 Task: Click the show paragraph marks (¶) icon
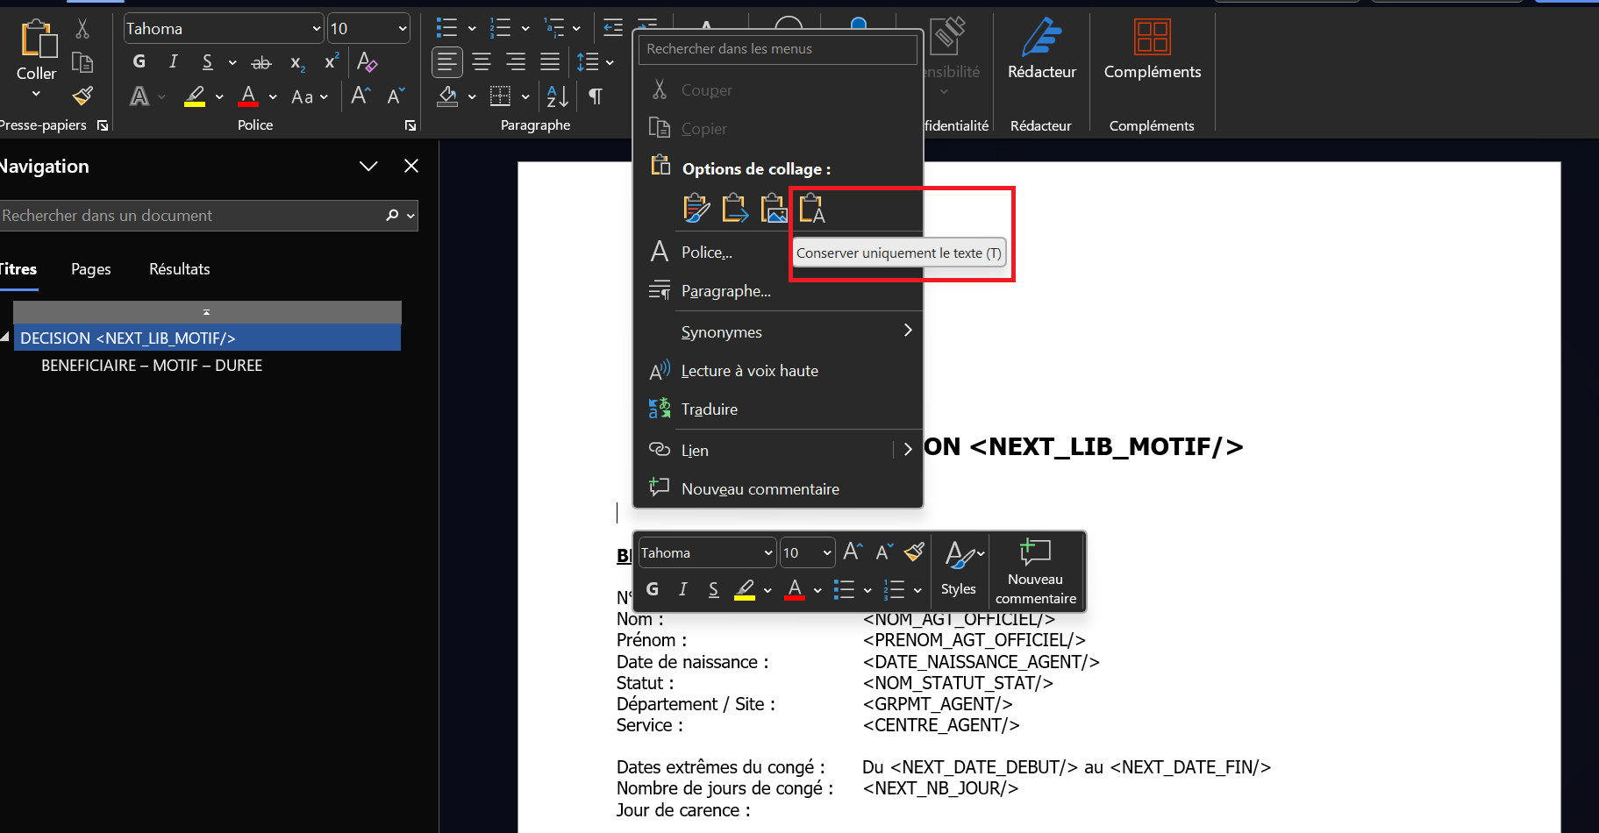[x=596, y=96]
